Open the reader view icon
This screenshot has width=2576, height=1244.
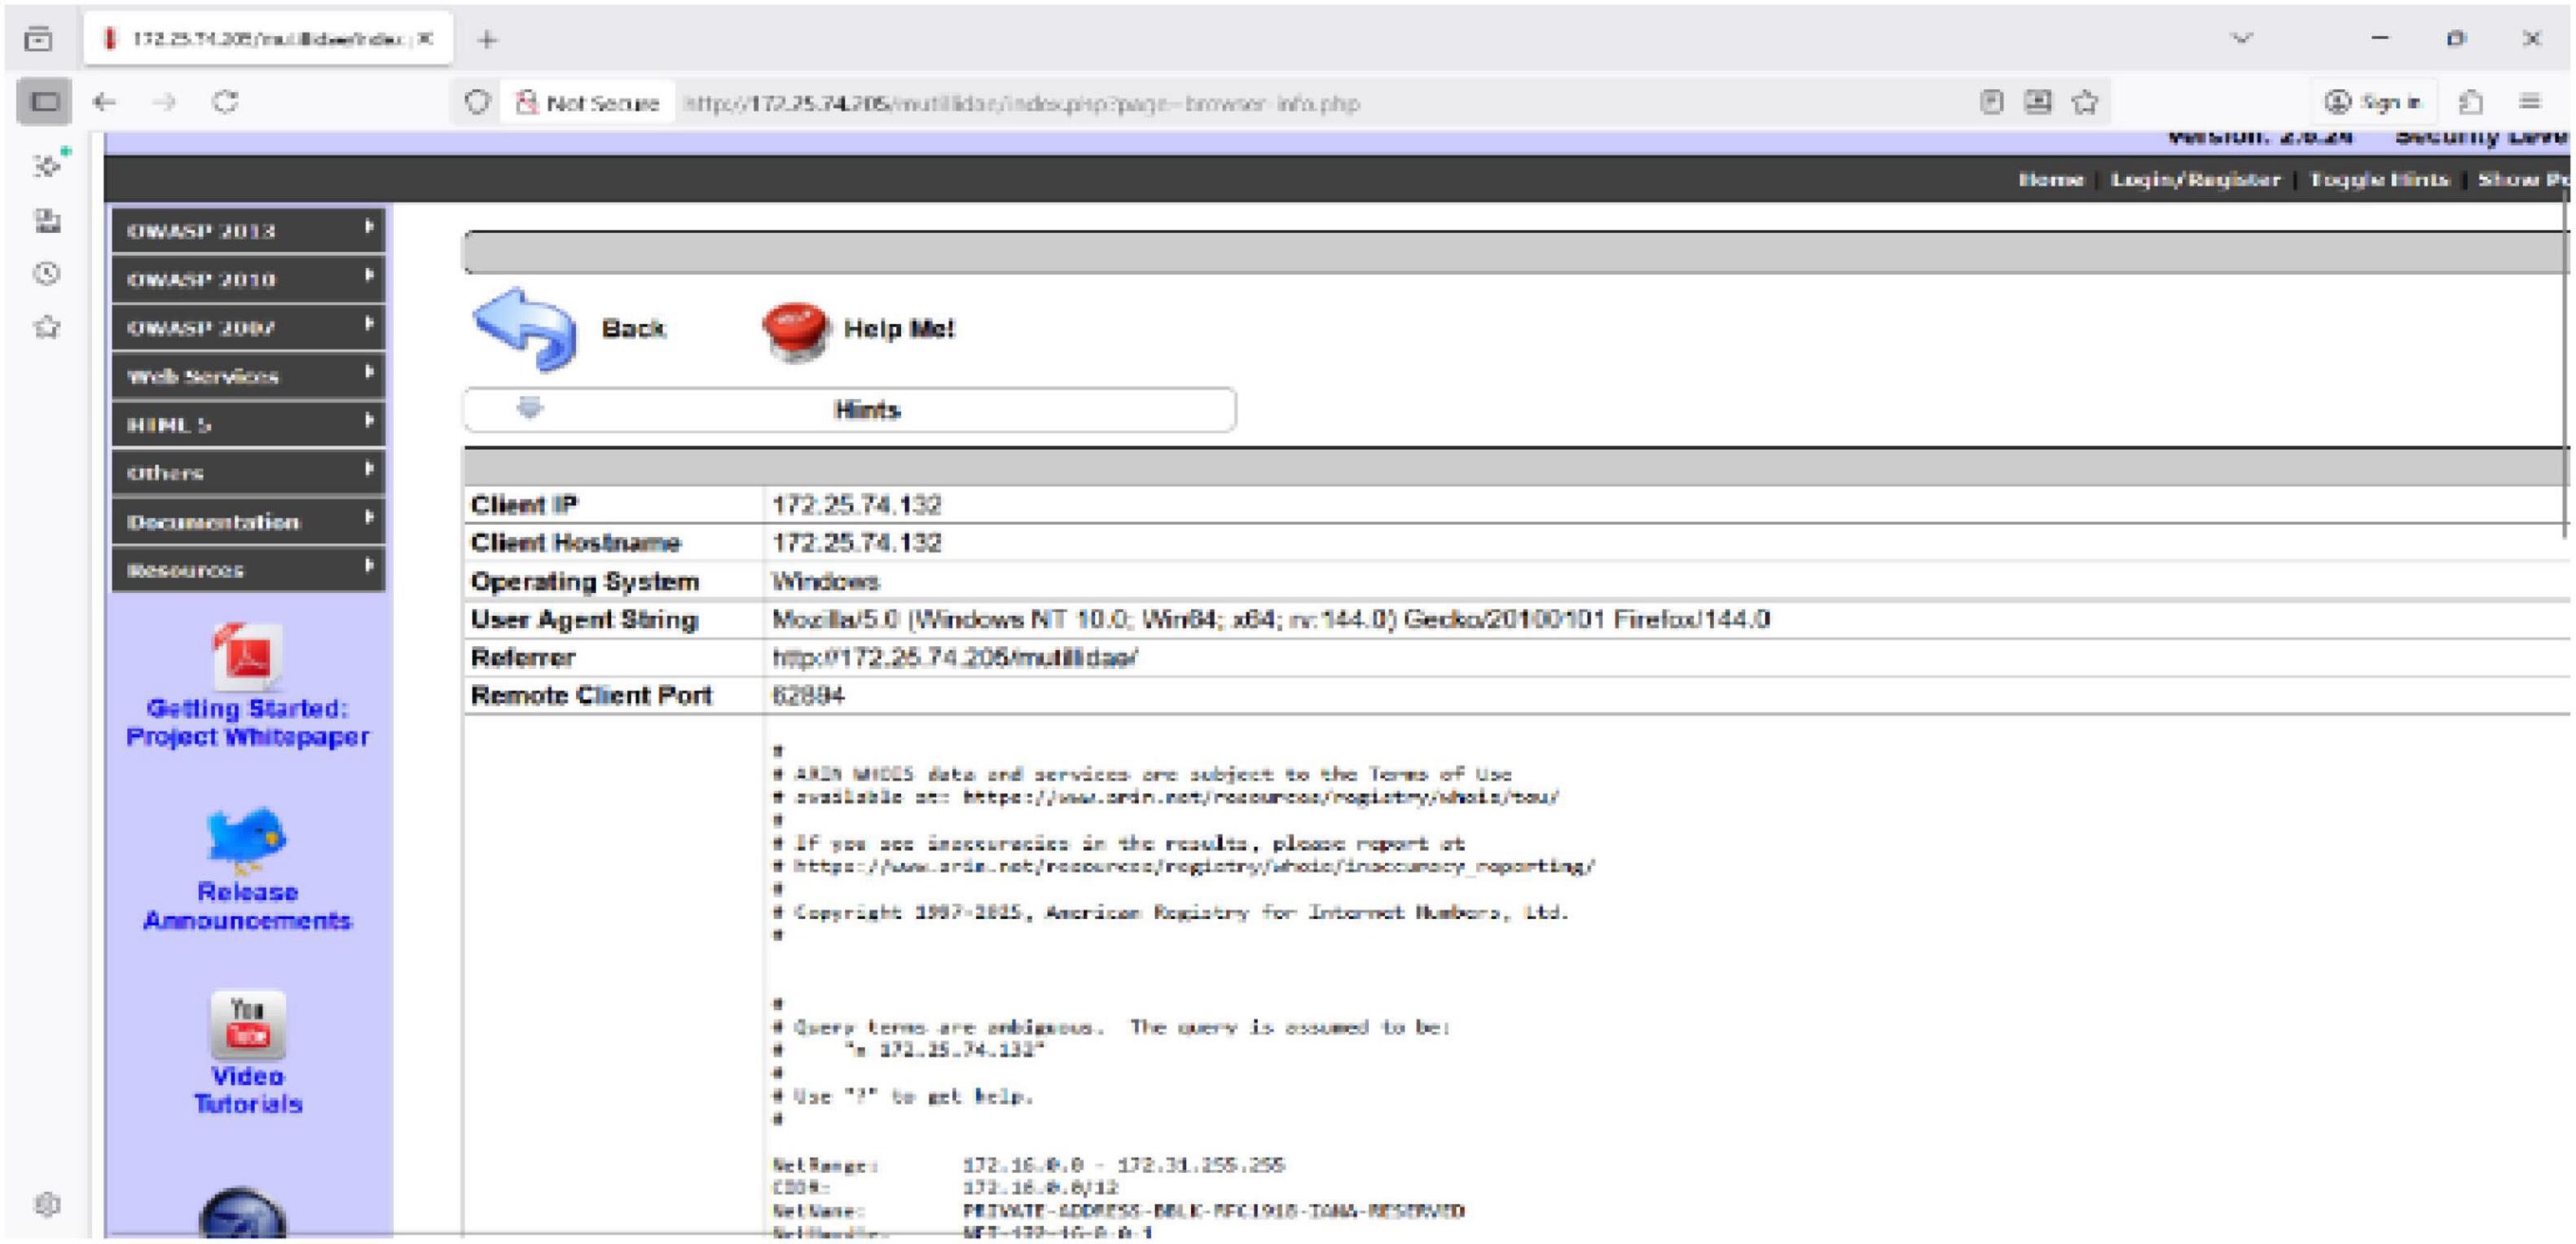tap(1992, 102)
